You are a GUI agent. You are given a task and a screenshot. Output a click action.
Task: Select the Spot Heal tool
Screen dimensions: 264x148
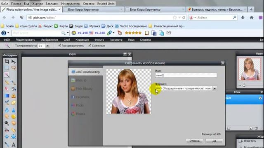pyautogui.click(x=14, y=130)
